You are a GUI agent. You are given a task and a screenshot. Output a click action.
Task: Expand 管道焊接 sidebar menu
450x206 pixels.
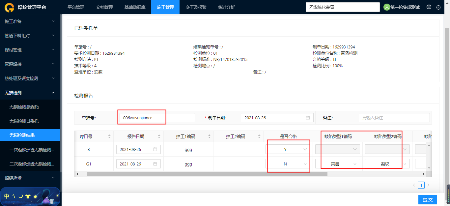point(30,64)
